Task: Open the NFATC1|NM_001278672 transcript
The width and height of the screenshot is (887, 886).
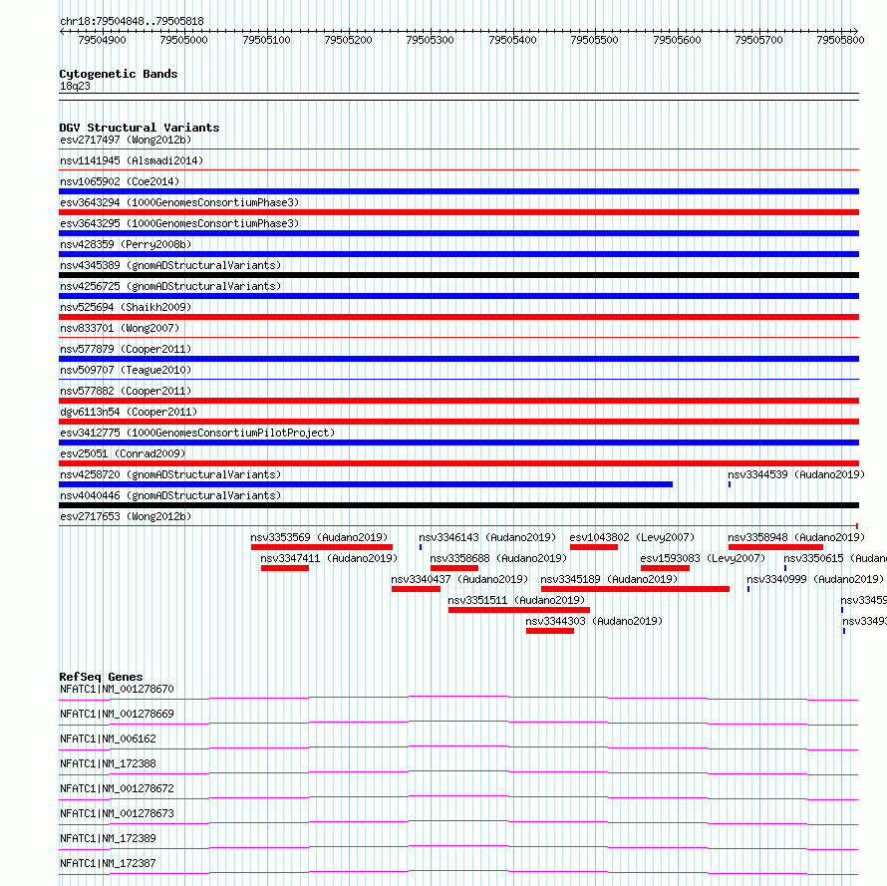Action: point(117,788)
